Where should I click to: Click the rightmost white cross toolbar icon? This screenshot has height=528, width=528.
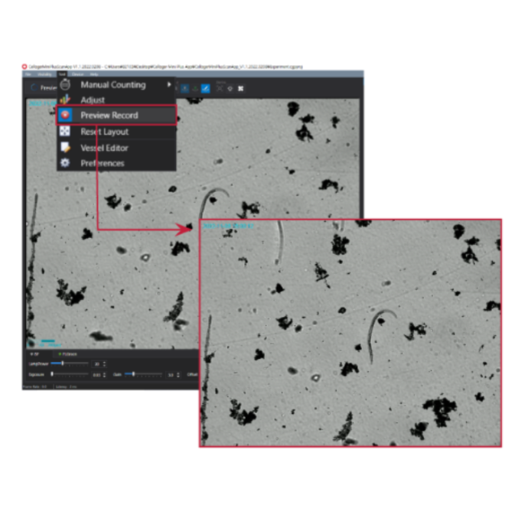[x=241, y=87]
